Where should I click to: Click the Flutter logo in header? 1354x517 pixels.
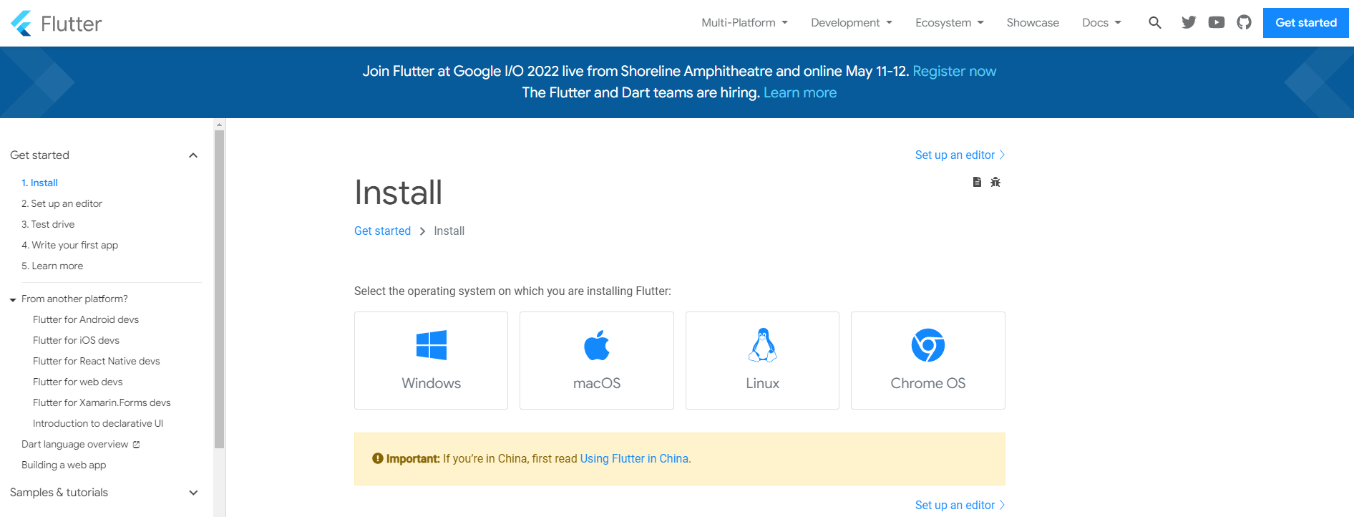[57, 24]
